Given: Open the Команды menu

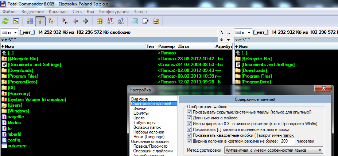Looking at the screenshot, I should pyautogui.click(x=58, y=12).
